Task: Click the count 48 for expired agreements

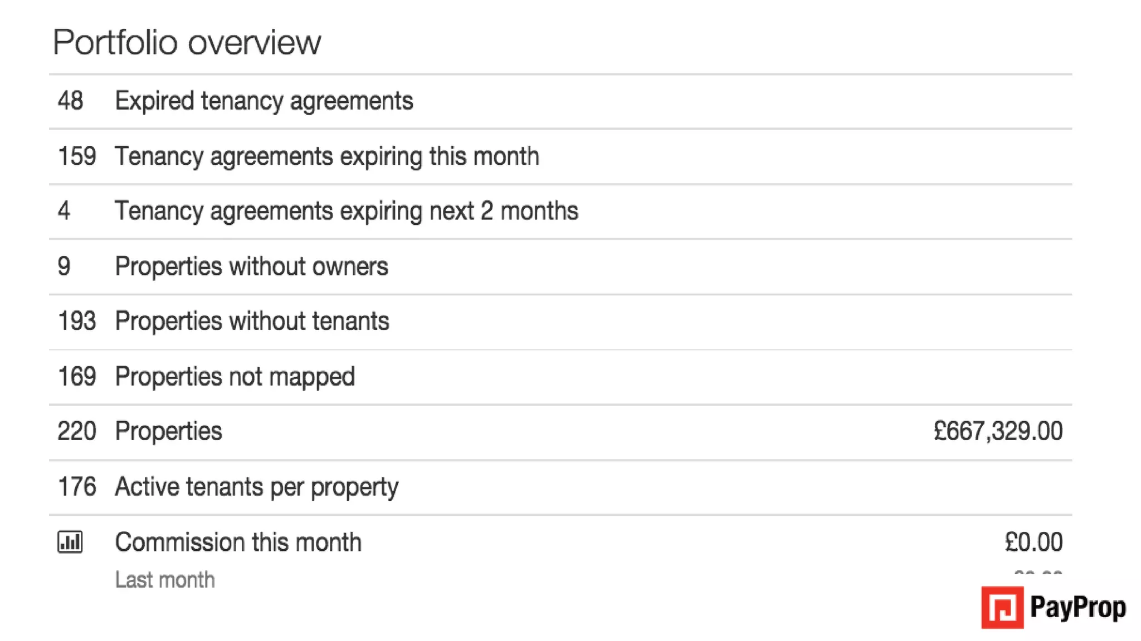Action: pos(70,101)
